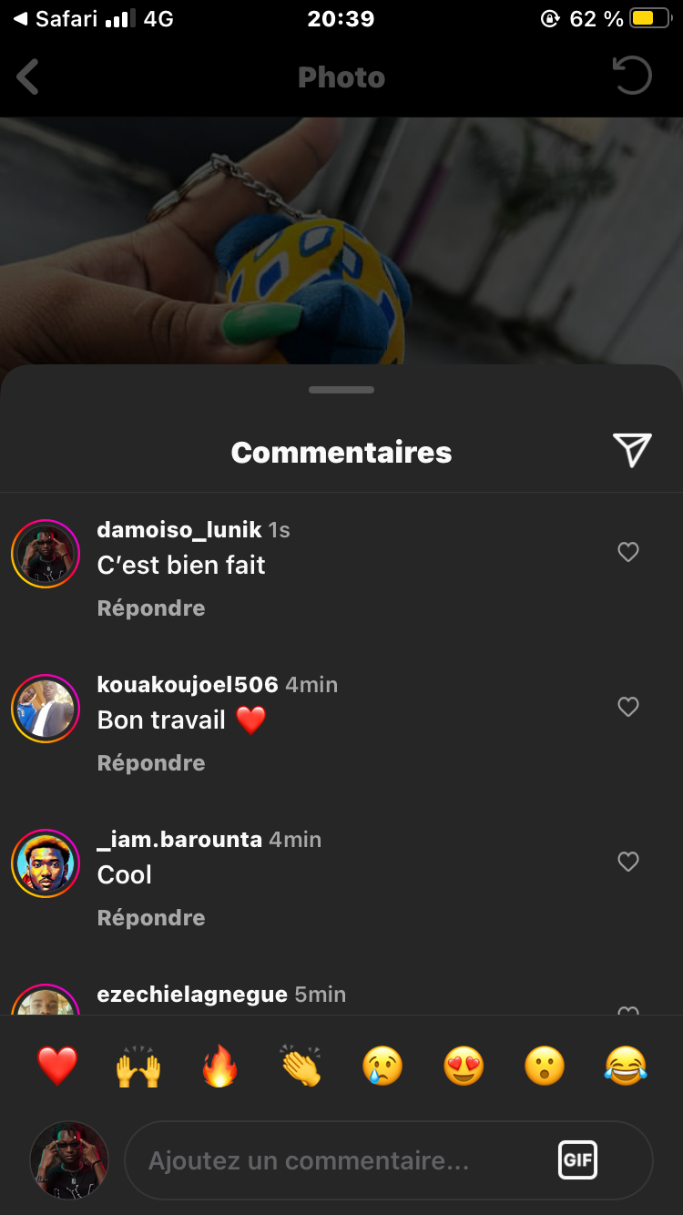683x1215 pixels.
Task: Tap the refresh icon in header
Action: coord(632,77)
